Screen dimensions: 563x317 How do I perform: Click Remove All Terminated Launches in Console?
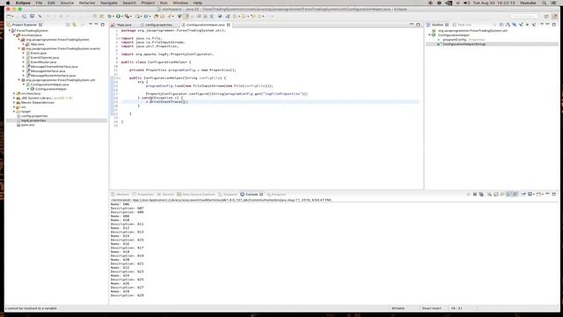click(x=481, y=194)
